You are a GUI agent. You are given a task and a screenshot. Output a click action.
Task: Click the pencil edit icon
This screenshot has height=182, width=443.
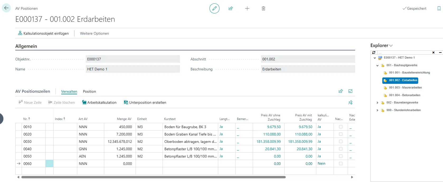click(x=215, y=8)
